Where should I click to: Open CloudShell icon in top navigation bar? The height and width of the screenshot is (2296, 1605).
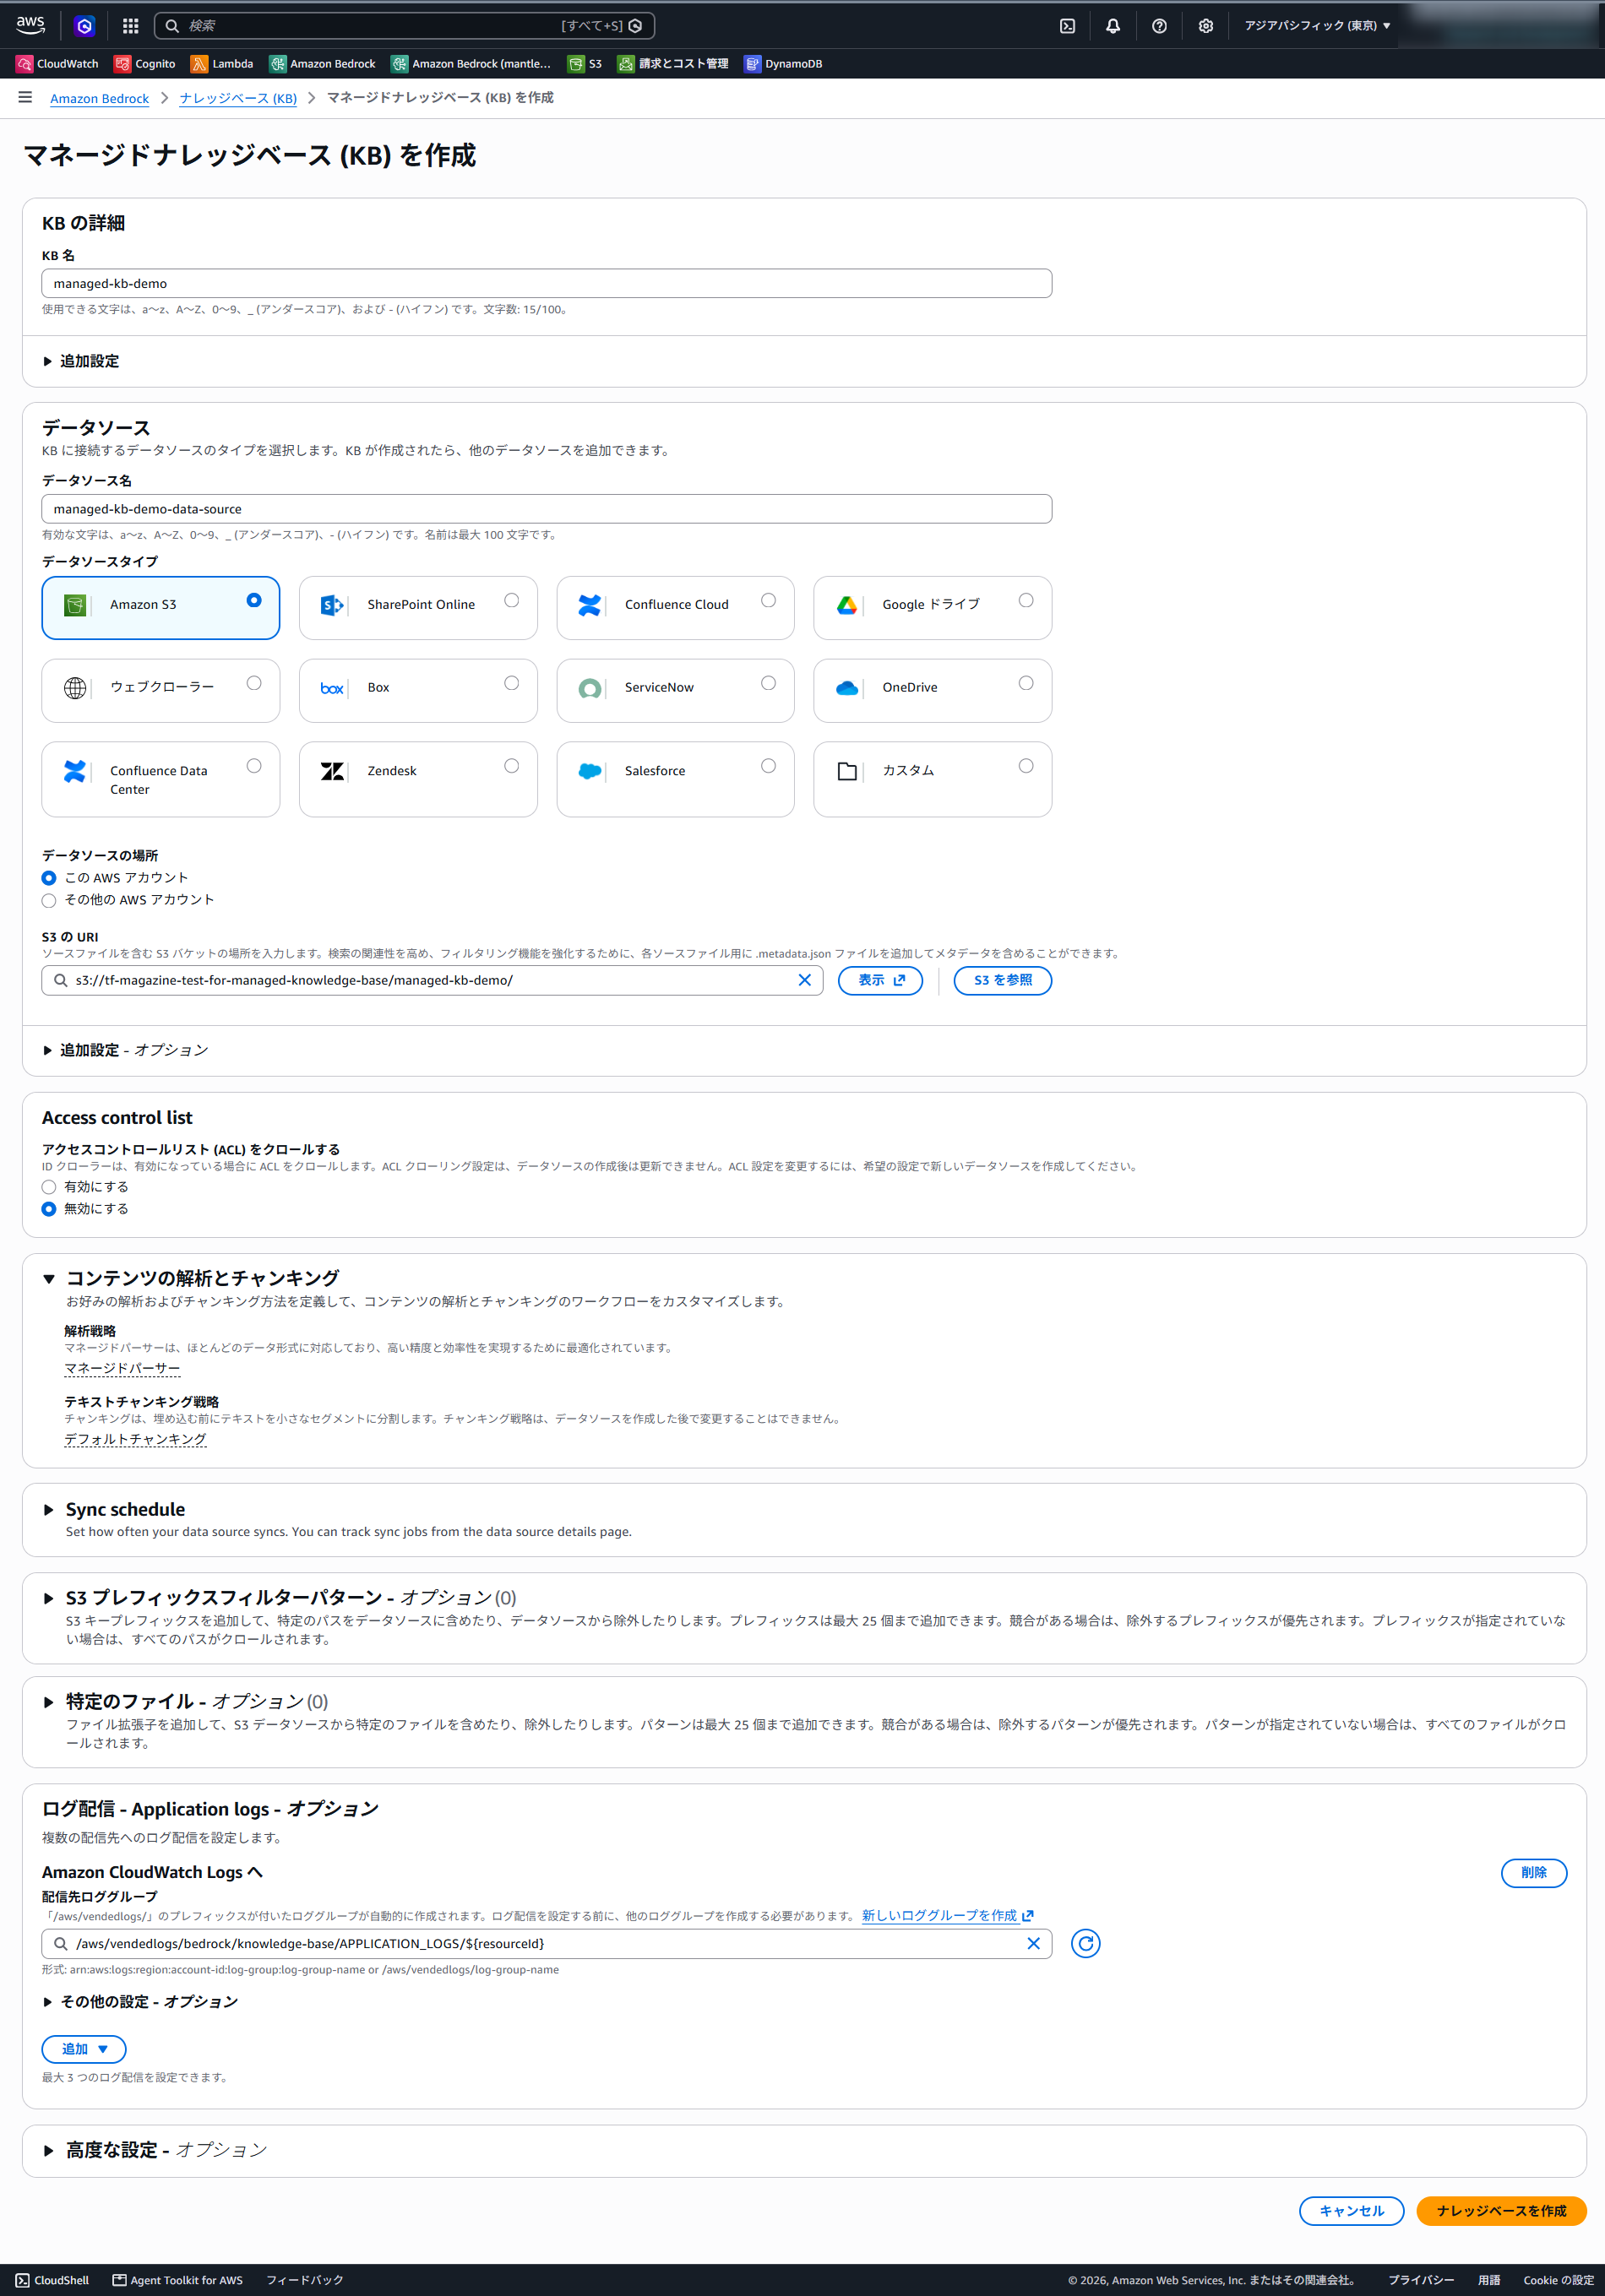1068,26
